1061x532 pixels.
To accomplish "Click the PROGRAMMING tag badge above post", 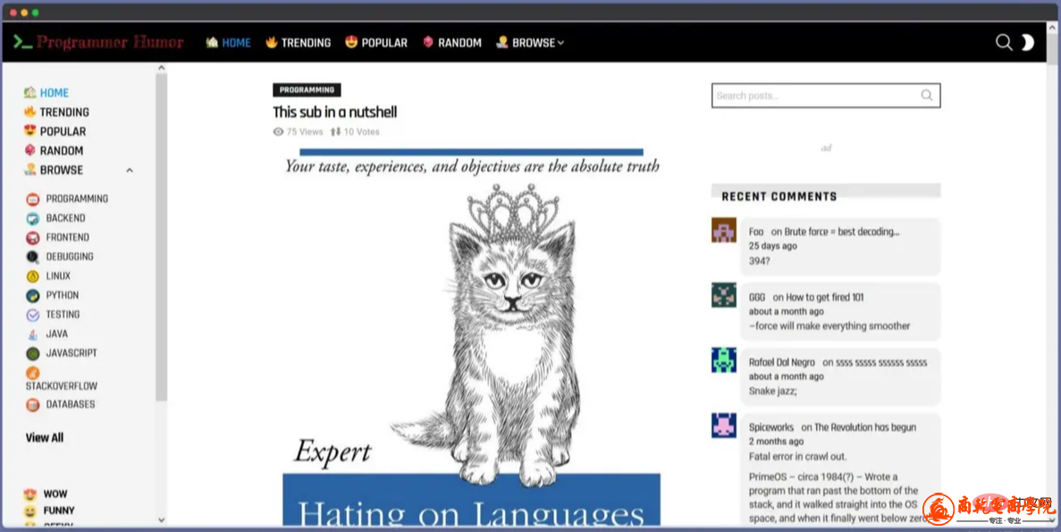I will 307,90.
